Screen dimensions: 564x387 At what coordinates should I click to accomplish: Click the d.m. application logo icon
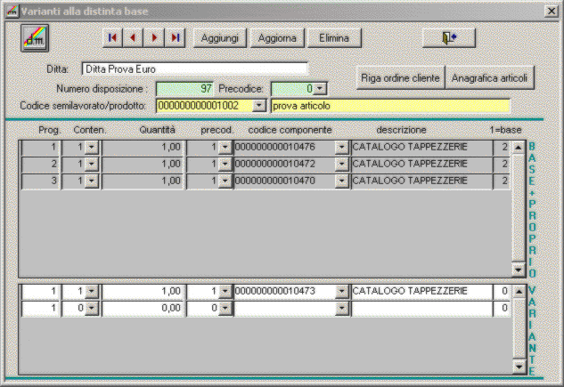tap(35, 38)
